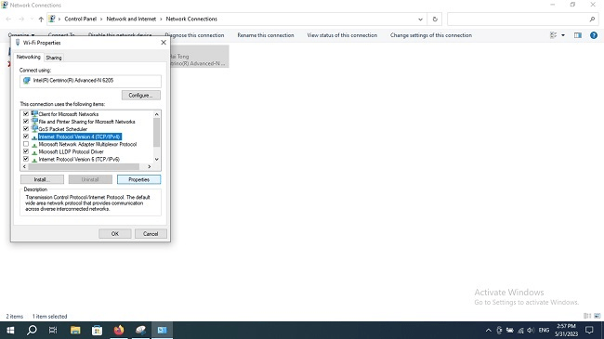Confirm the dialog with OK
Viewport: 604px width, 339px height.
click(115, 234)
